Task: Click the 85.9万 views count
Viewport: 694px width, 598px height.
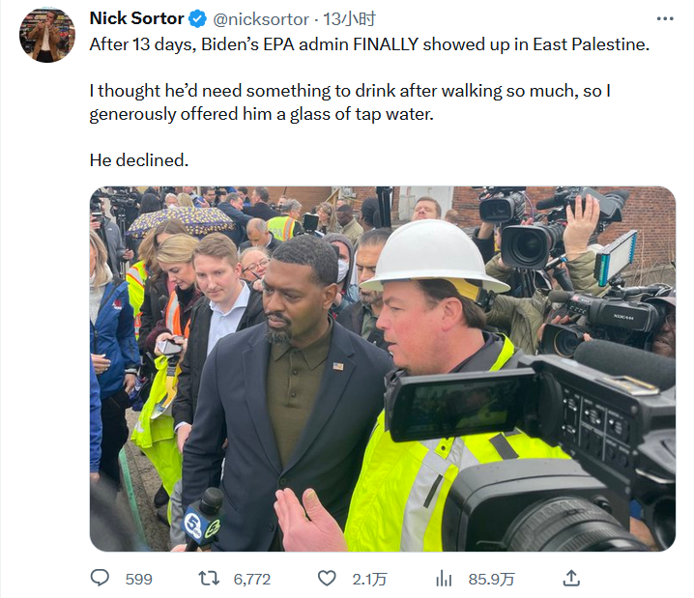Action: coord(492,579)
